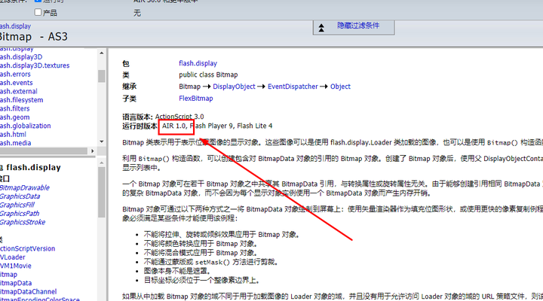
Task: Click the package list scroll-down arrow
Action: 102,141
